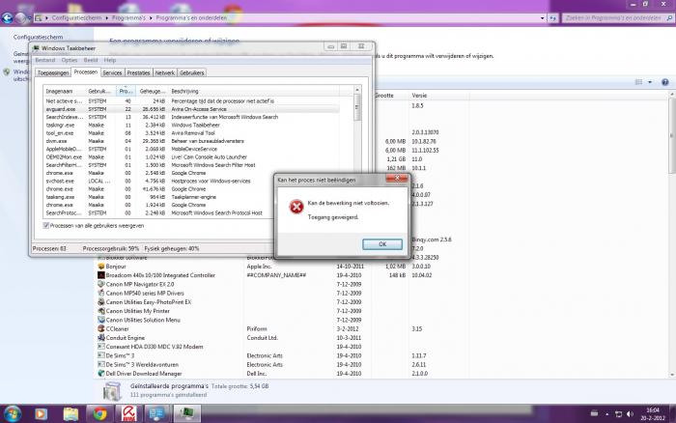Refresh the Programma's en onderdelen view
676x423 pixels.
pyautogui.click(x=553, y=18)
